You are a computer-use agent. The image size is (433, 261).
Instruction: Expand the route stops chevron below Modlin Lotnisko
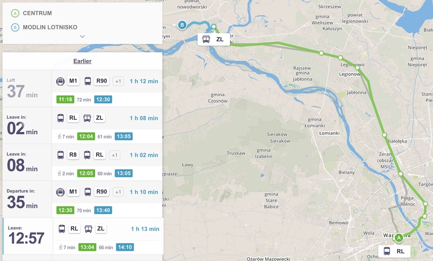tap(82, 36)
